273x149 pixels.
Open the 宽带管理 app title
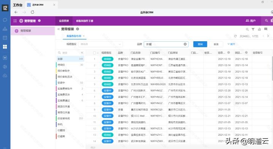(30, 21)
